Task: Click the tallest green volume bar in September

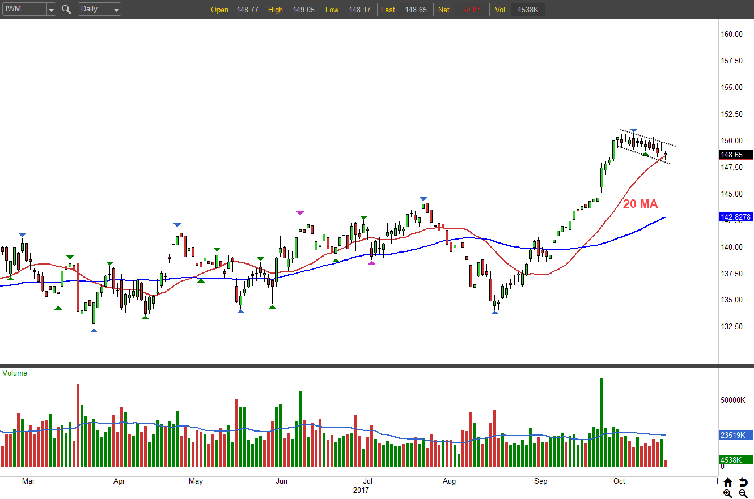Action: click(601, 423)
